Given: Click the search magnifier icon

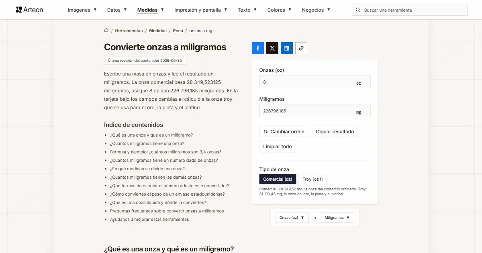Looking at the screenshot, I should click(358, 10).
